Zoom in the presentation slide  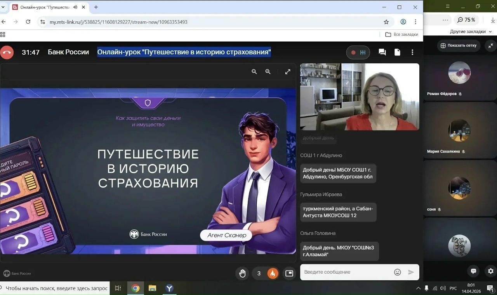pyautogui.click(x=268, y=72)
